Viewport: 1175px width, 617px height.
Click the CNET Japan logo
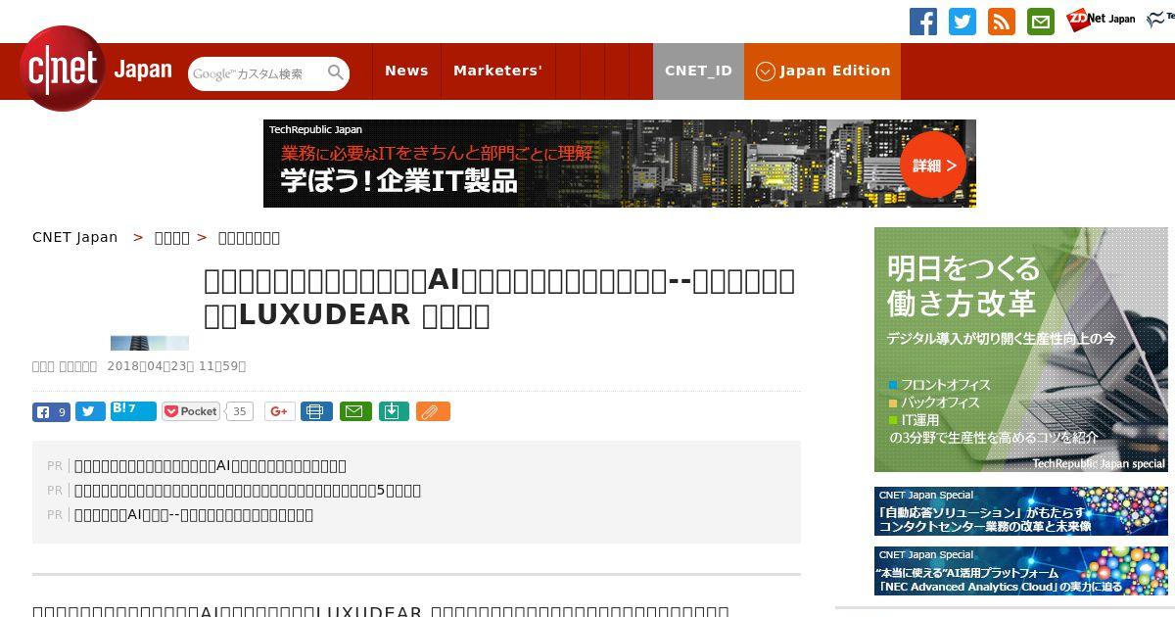point(95,70)
